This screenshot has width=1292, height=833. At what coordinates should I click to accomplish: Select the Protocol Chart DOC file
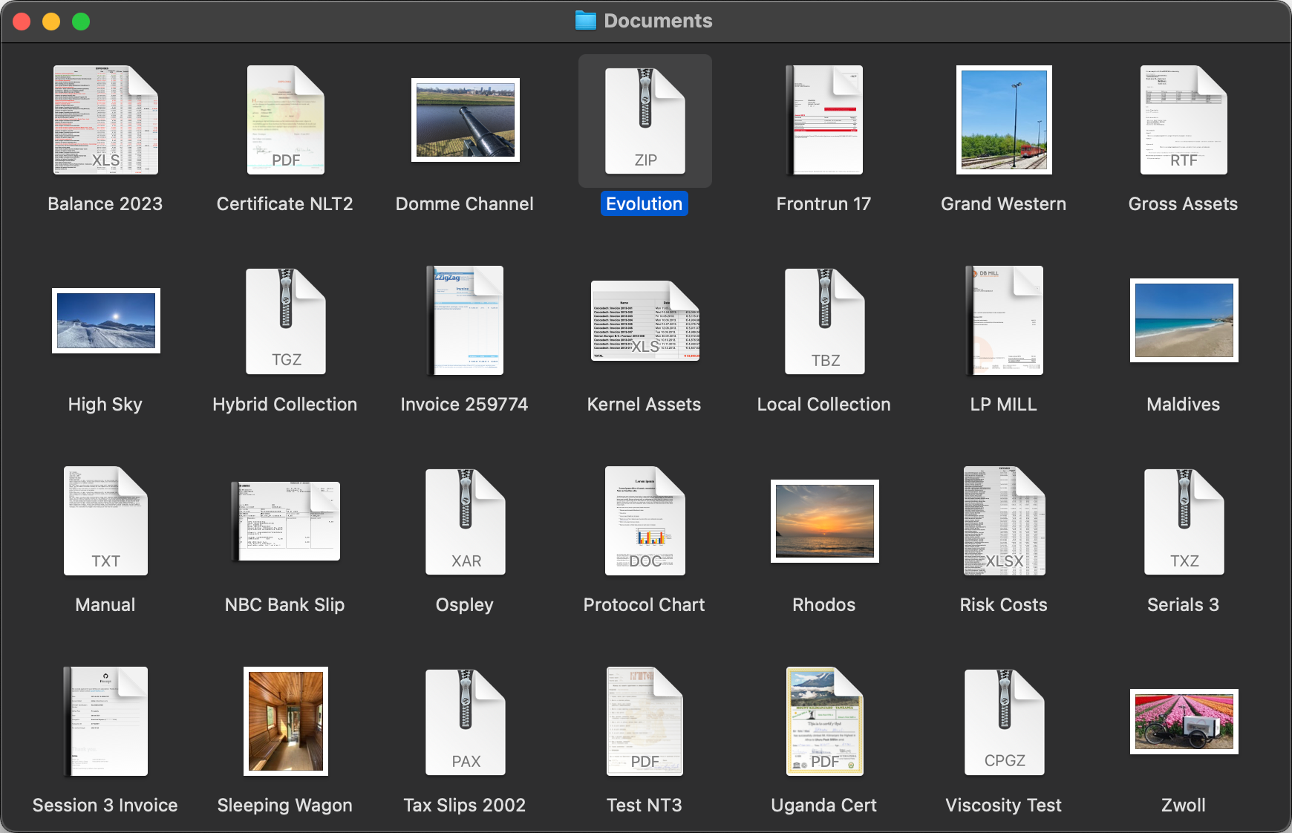pos(644,521)
